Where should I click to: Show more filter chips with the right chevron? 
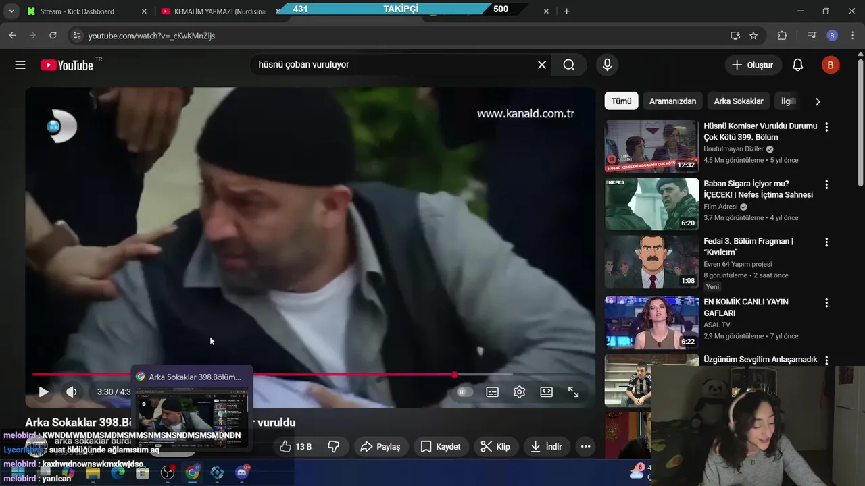pyautogui.click(x=818, y=101)
